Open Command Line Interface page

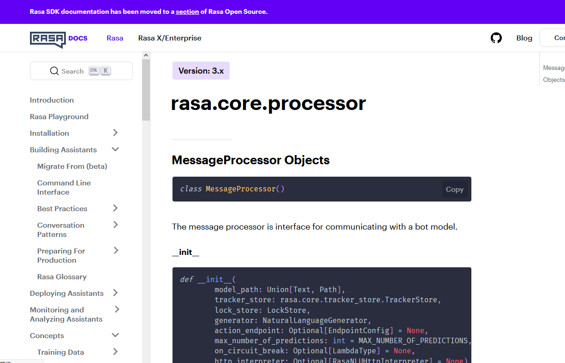coord(64,188)
